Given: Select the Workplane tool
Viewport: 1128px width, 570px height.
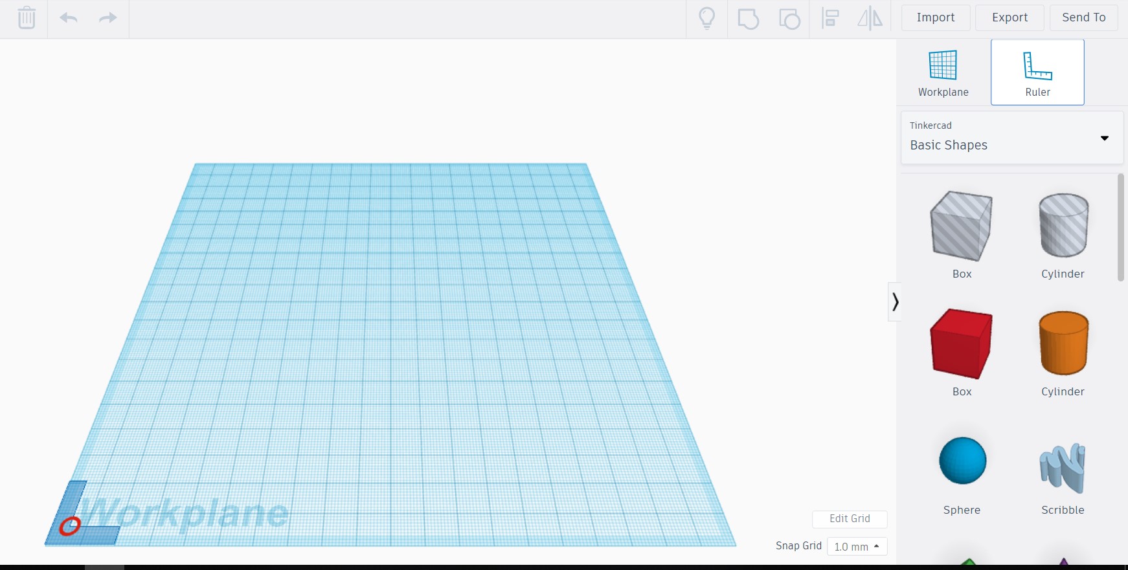Looking at the screenshot, I should 943,72.
